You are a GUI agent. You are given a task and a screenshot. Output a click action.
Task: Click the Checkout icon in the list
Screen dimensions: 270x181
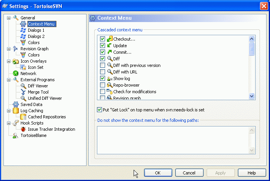tap(110, 39)
